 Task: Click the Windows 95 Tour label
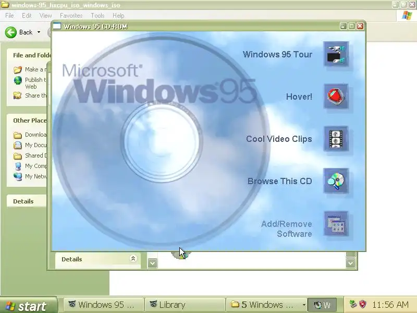[277, 54]
